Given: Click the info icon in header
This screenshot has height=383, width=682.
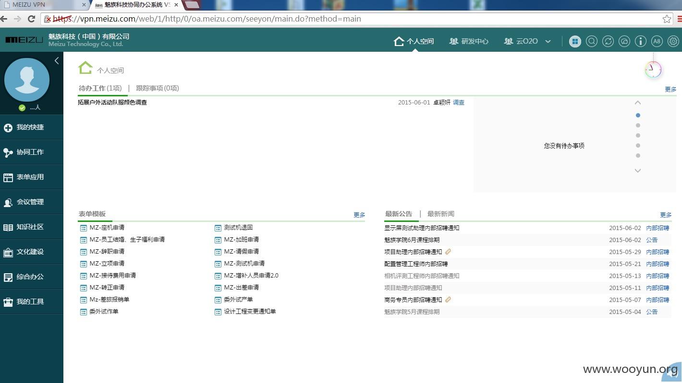Looking at the screenshot, I should 641,41.
